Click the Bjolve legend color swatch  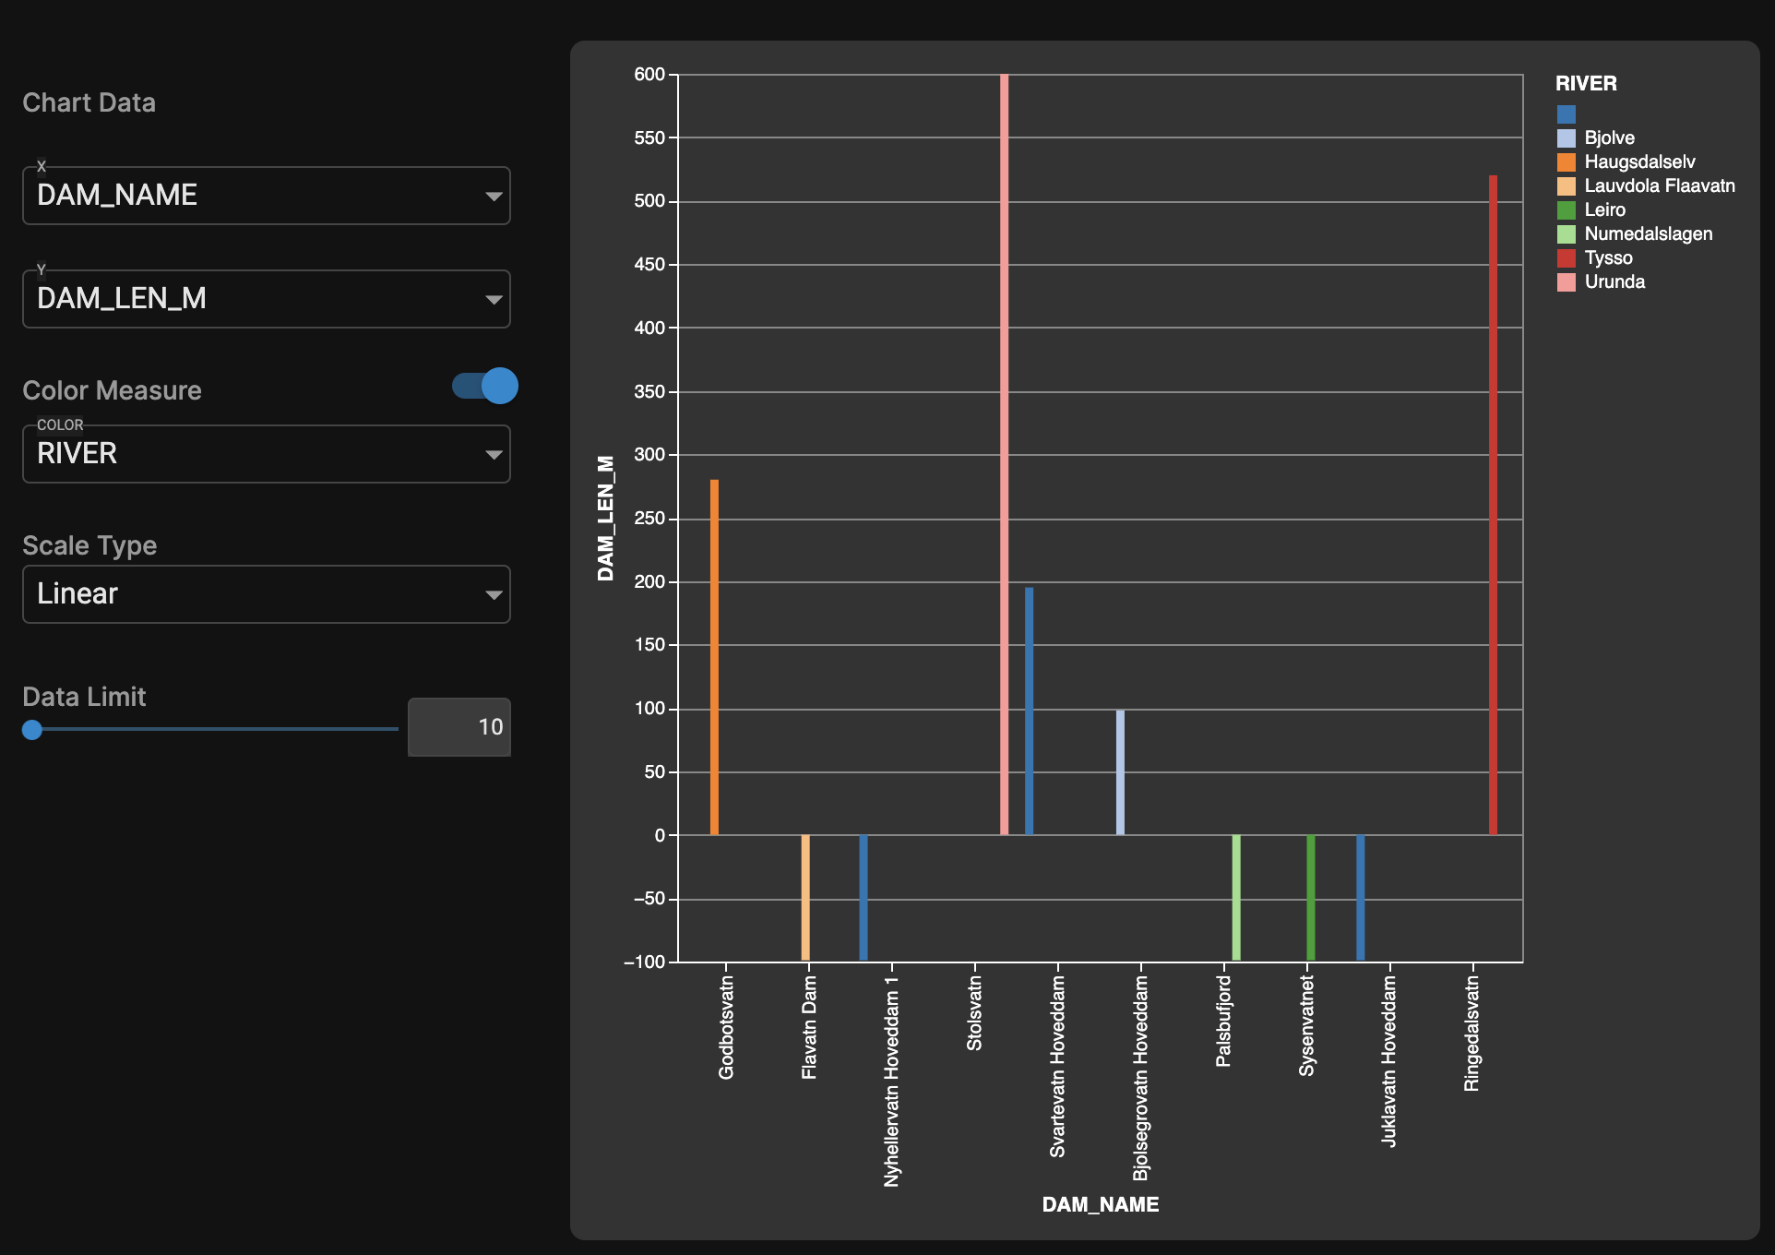(x=1566, y=137)
